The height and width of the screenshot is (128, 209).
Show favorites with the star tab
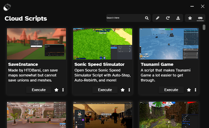[190, 18]
